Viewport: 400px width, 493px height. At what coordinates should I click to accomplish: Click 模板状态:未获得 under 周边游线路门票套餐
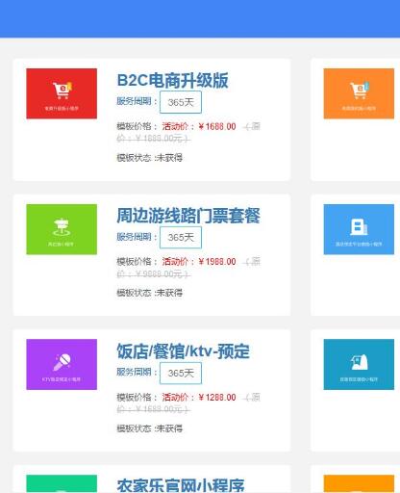pyautogui.click(x=150, y=293)
